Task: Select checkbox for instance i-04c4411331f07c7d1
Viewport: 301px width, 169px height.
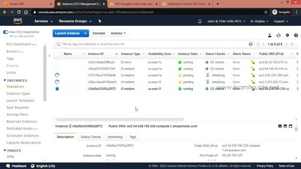Action: [57, 69]
